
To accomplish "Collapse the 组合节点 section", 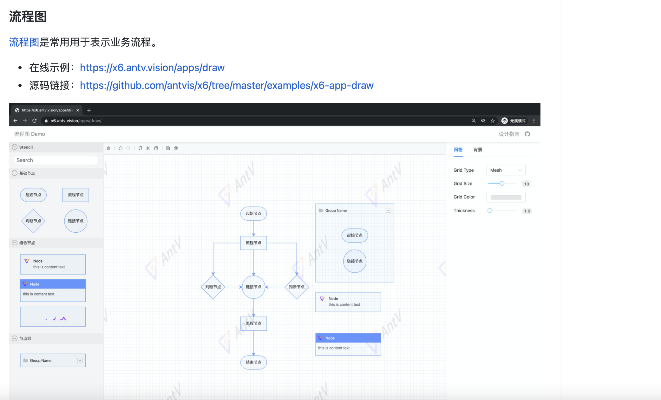I will tap(15, 243).
